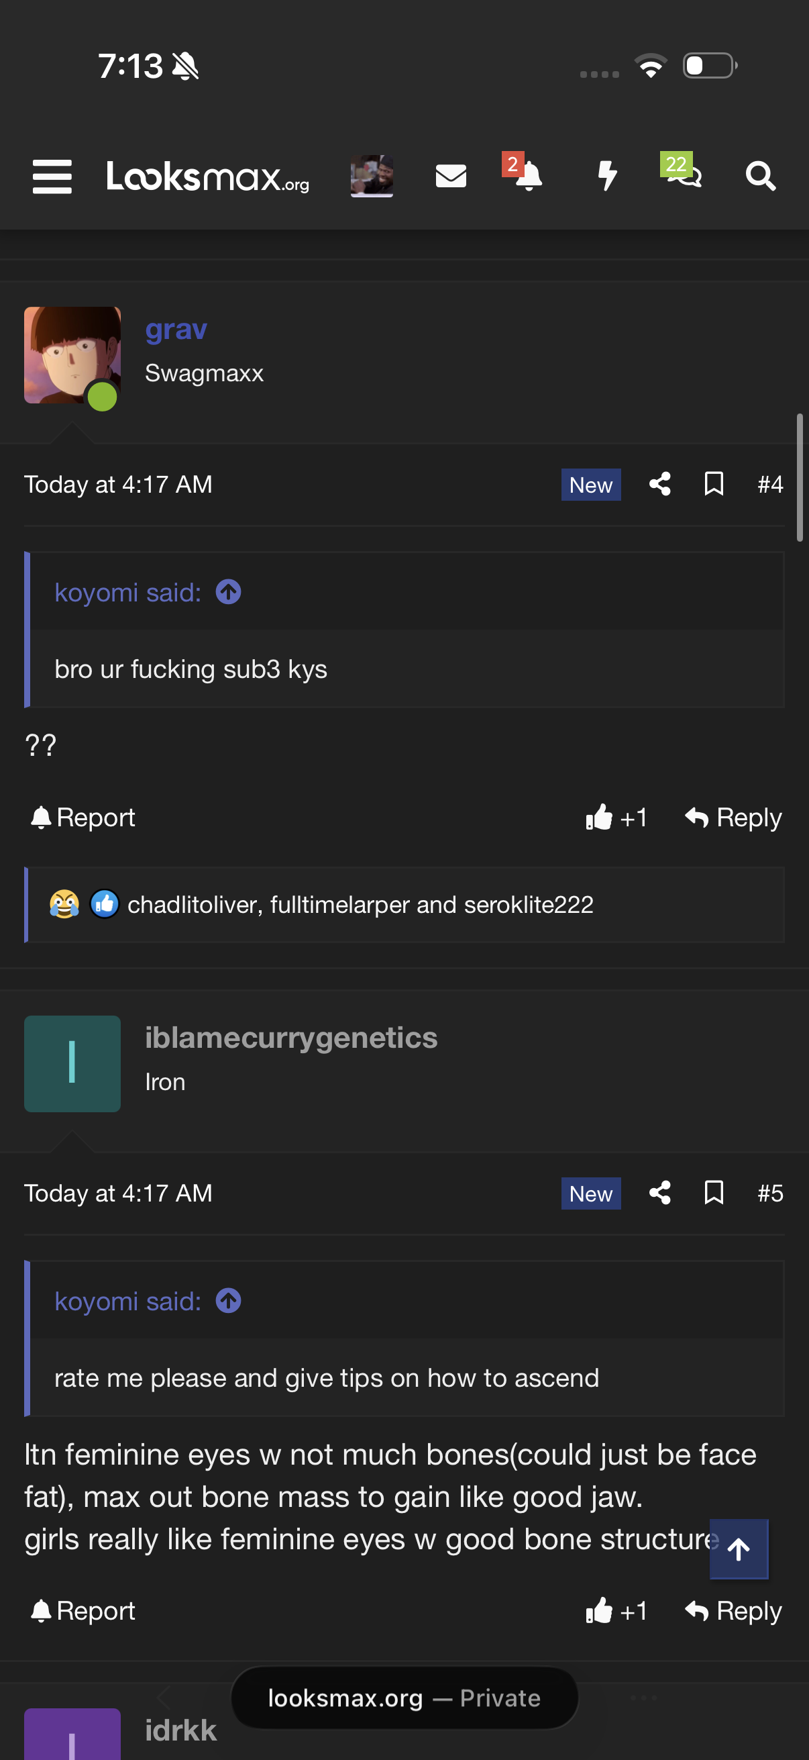This screenshot has height=1760, width=809.
Task: Jump to koyomi's quoted post in post #5
Action: coord(228,1300)
